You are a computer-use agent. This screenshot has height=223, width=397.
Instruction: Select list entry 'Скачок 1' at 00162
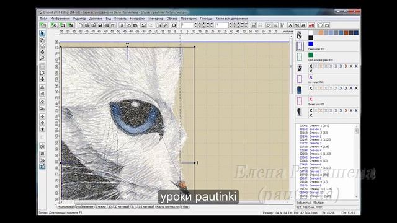tap(310, 129)
